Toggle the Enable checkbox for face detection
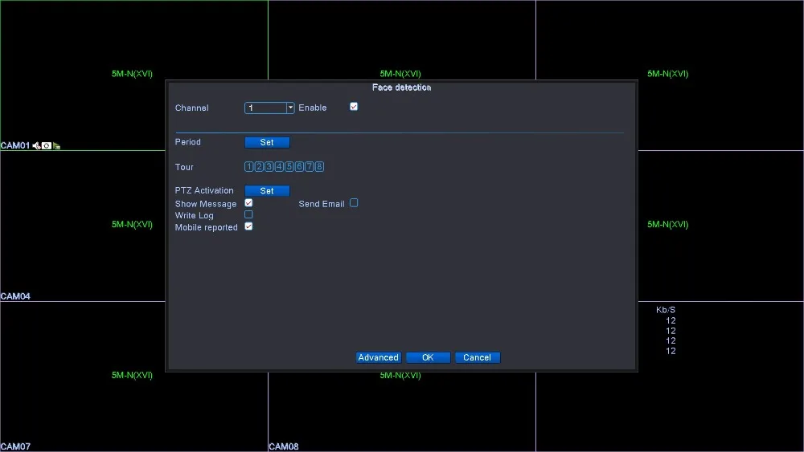Screen dimensions: 804x452 (x=354, y=107)
